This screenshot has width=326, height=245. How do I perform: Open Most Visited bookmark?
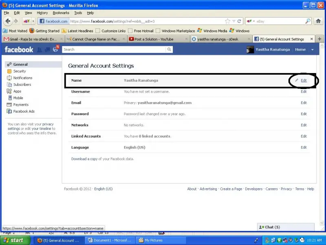[15, 31]
